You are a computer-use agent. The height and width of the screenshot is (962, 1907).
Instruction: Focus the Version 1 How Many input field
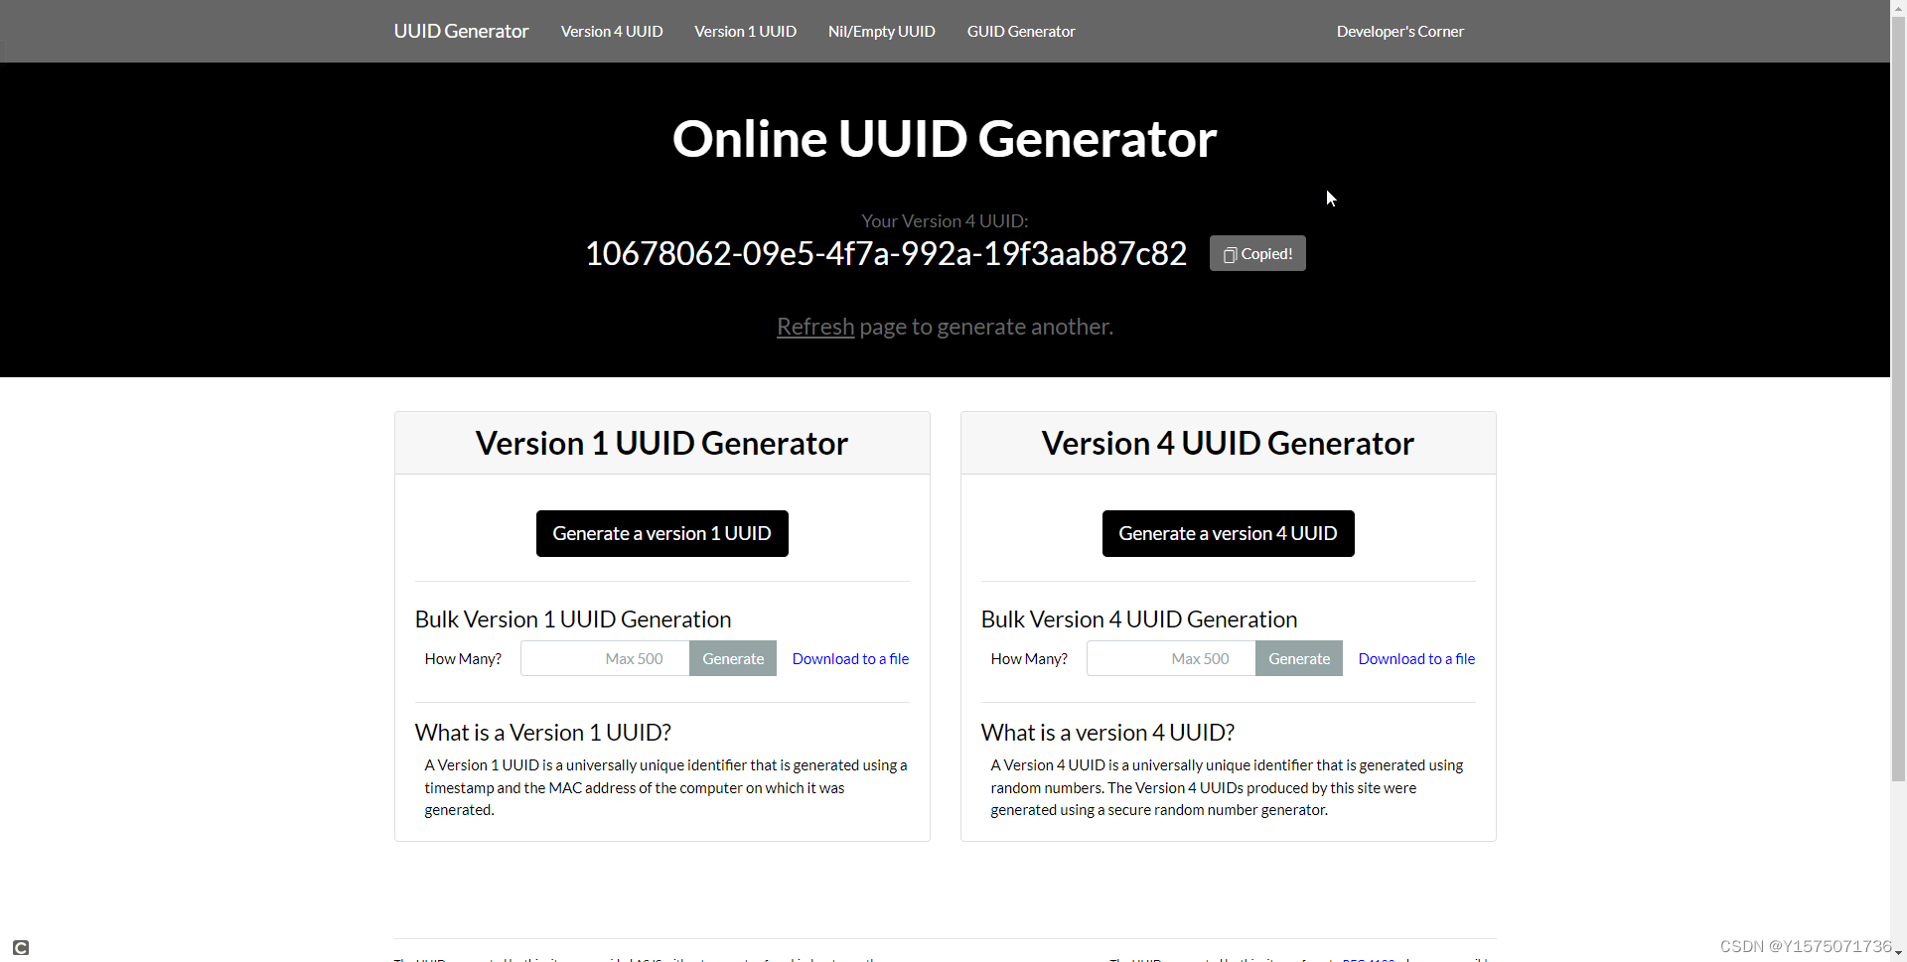(605, 658)
